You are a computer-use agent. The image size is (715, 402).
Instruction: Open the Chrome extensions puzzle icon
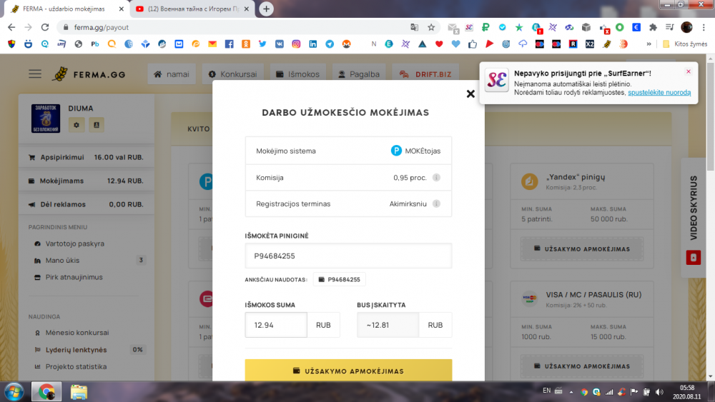[652, 27]
